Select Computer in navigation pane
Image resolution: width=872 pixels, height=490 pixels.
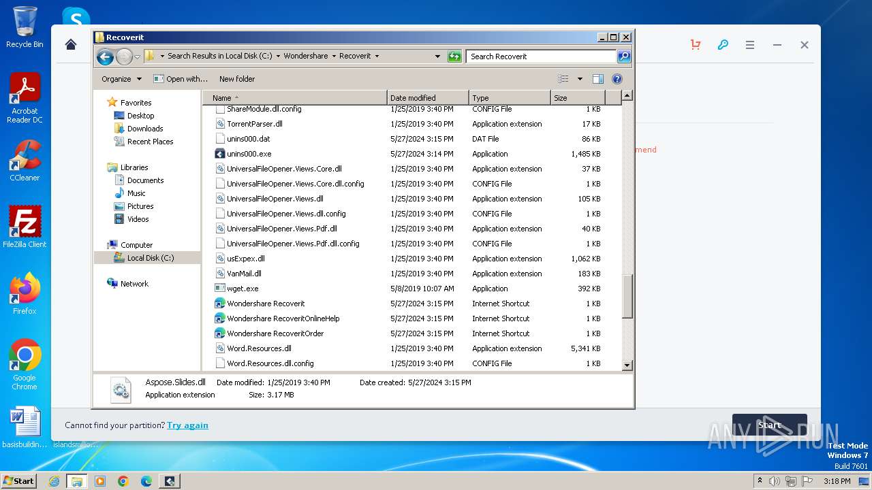(x=136, y=245)
